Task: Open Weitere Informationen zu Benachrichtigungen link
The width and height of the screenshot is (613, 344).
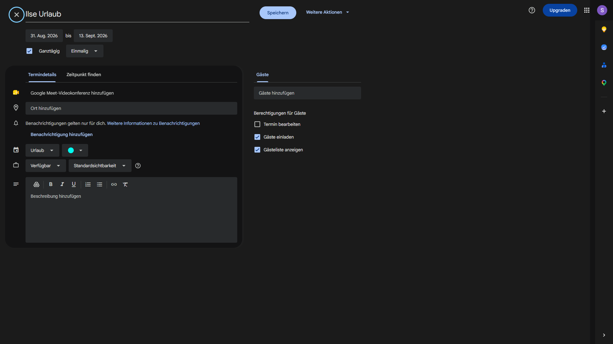Action: [x=153, y=123]
